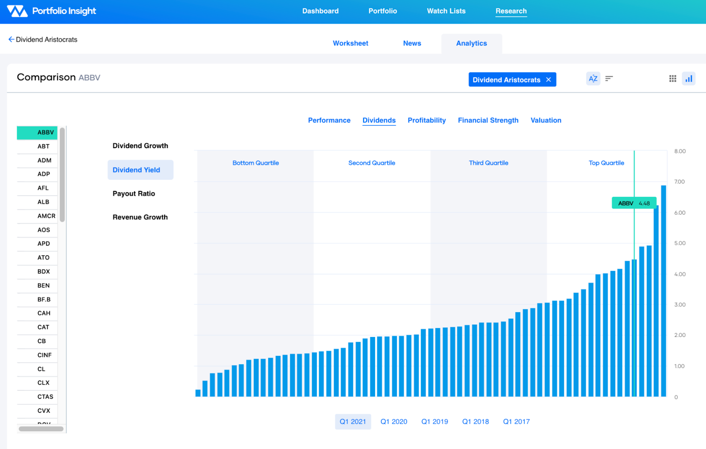The image size is (706, 449).
Task: Select the Dividend Growth metric
Action: (x=140, y=146)
